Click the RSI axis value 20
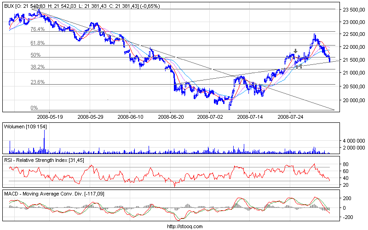The image size is (368, 230). (x=345, y=185)
